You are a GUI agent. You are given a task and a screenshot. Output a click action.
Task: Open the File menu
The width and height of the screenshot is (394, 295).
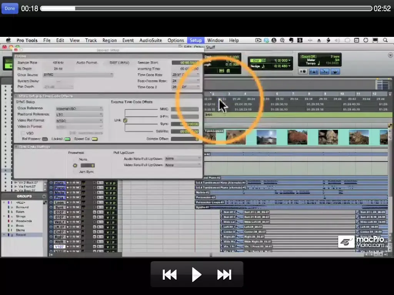[47, 40]
